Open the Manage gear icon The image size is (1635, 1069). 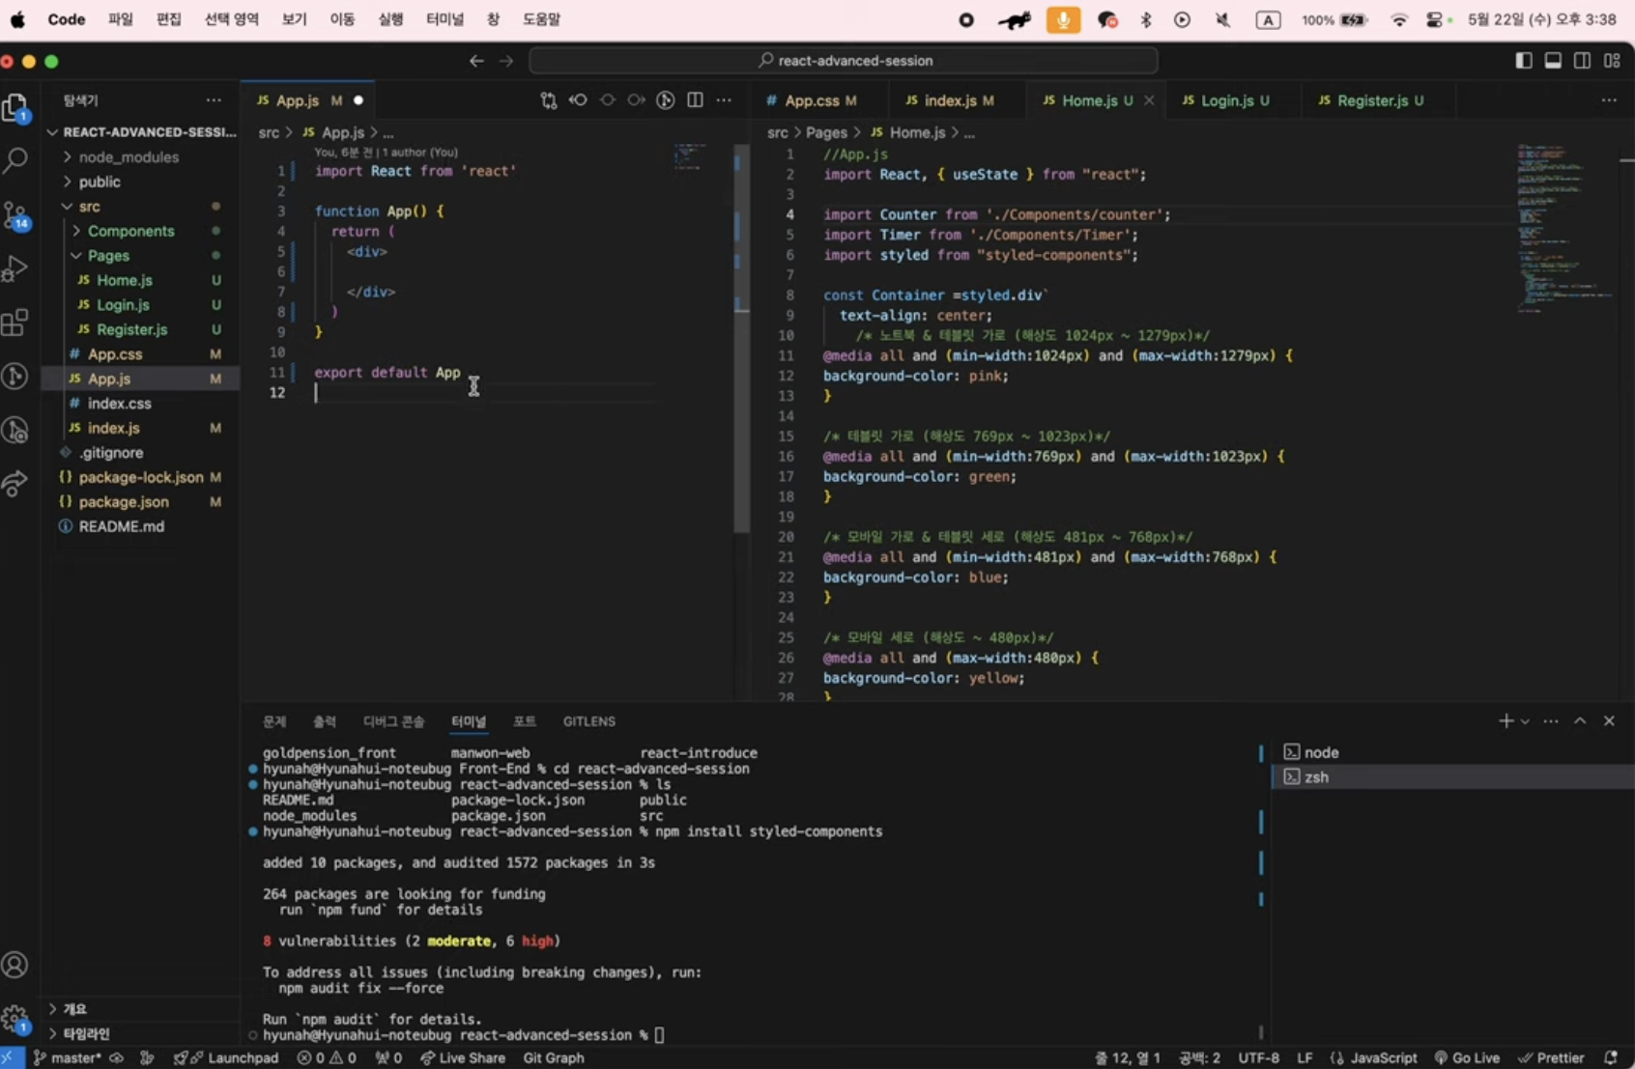[x=15, y=1019]
